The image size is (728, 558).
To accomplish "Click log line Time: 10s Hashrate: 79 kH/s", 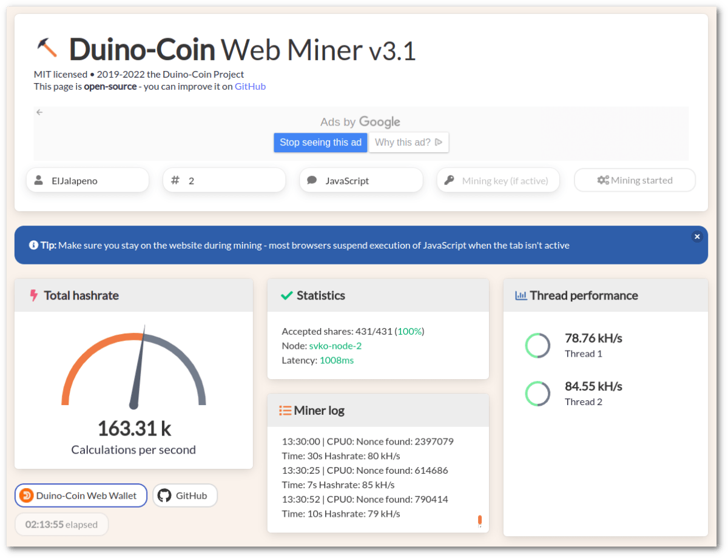I will 341,514.
